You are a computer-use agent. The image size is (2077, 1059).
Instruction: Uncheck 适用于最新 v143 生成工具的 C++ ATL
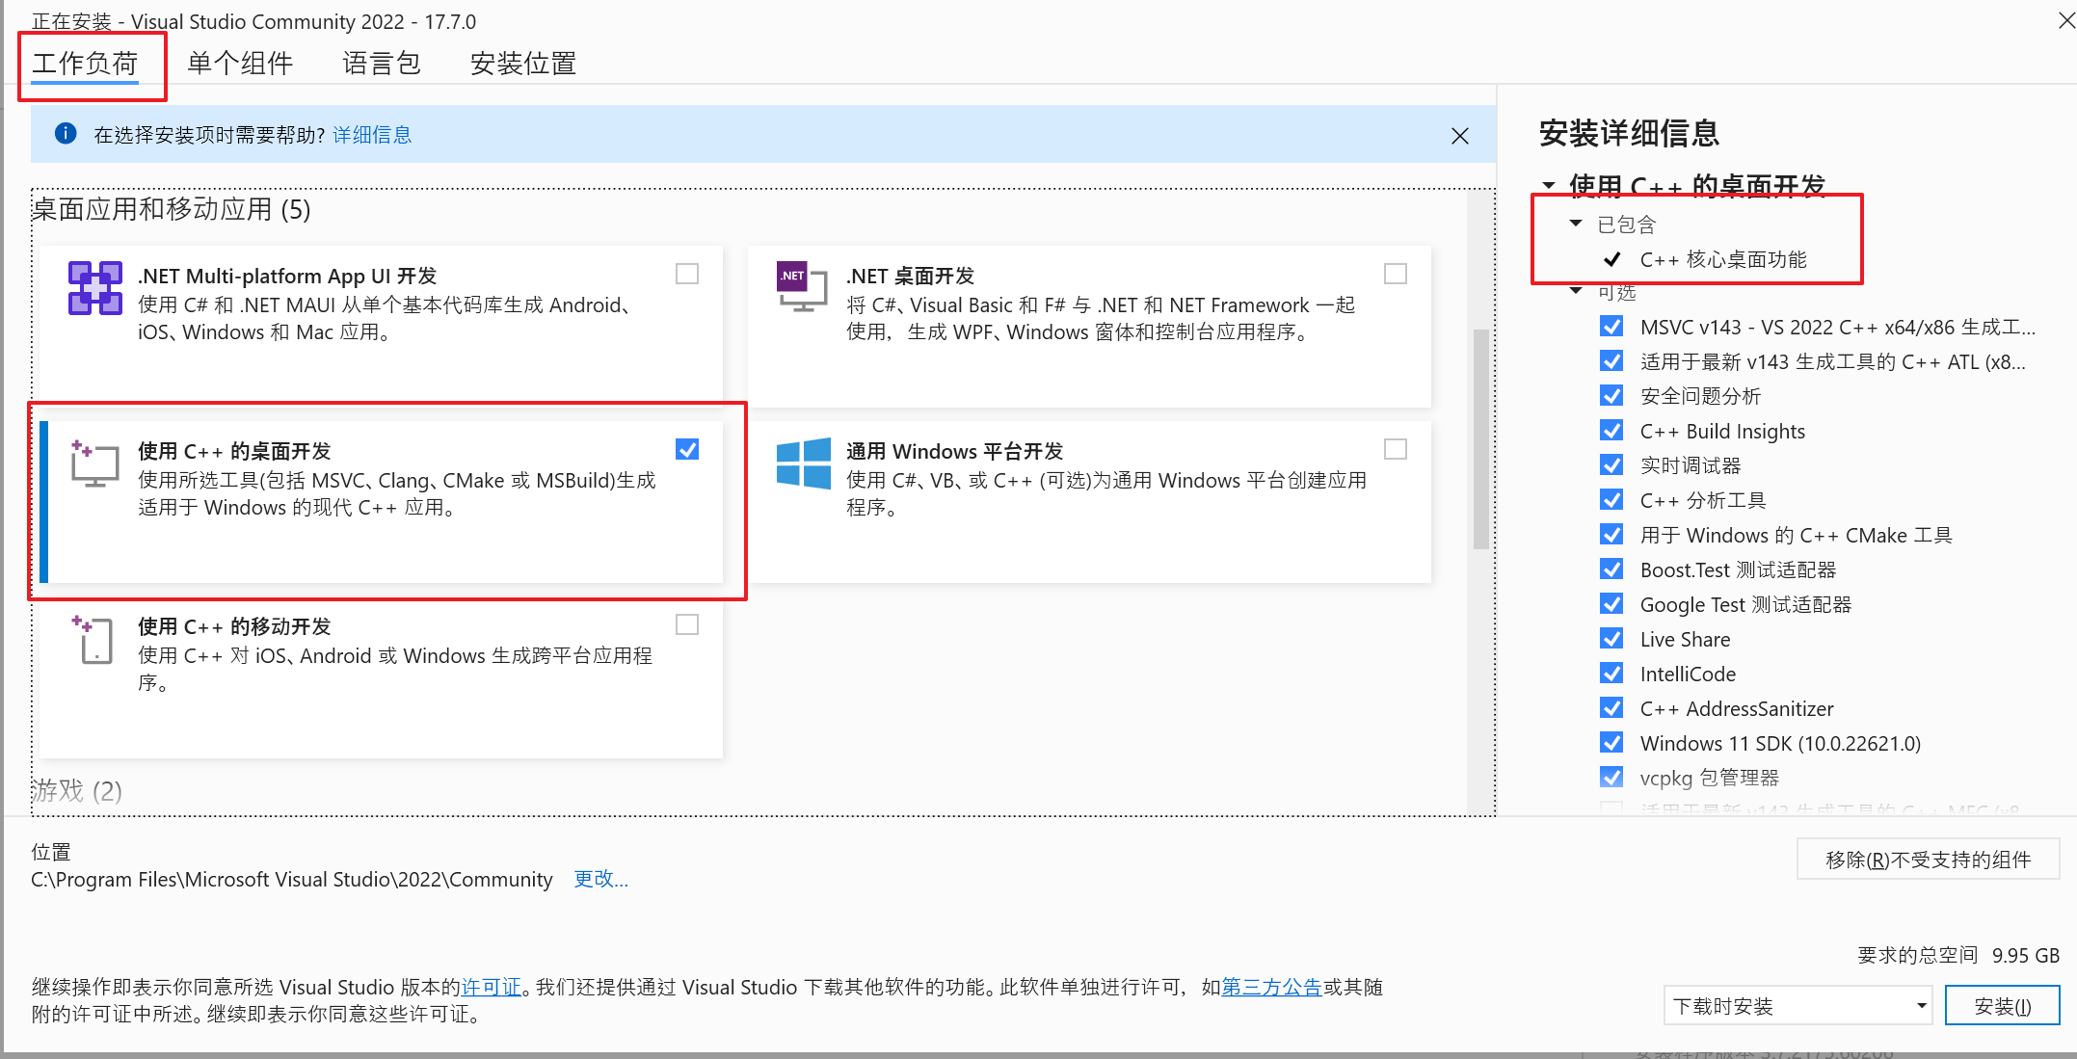pos(1611,360)
